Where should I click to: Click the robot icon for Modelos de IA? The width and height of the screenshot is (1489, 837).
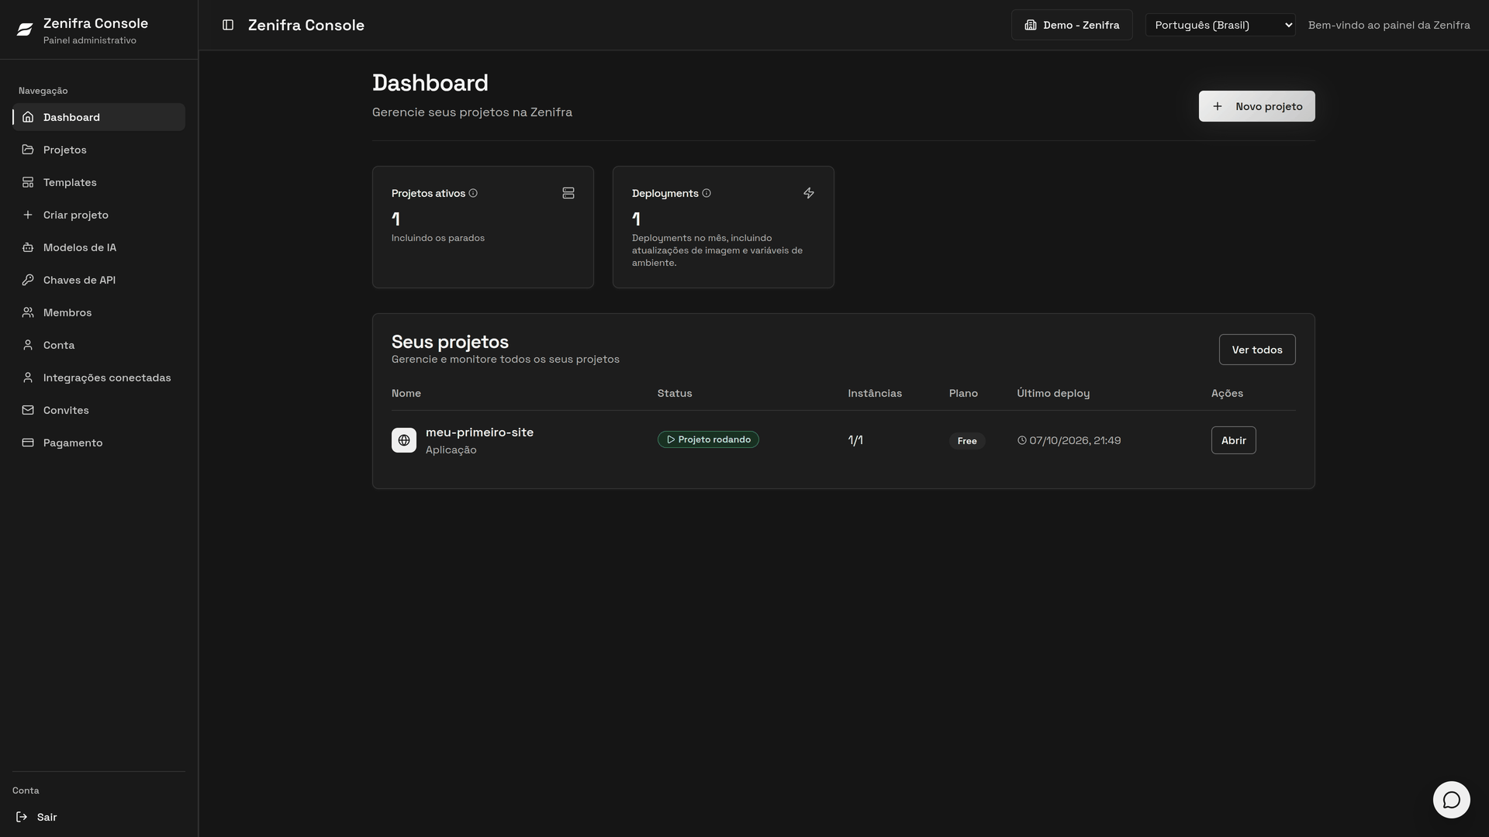pos(28,247)
